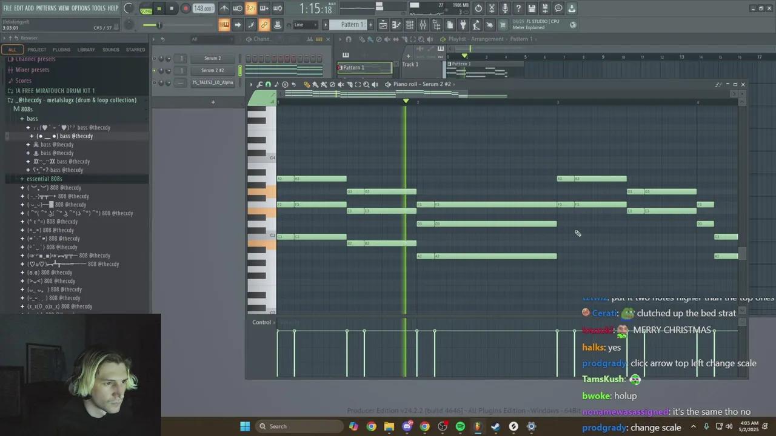The height and width of the screenshot is (436, 776).
Task: Click the microphone one-click recording icon
Action: click(505, 8)
